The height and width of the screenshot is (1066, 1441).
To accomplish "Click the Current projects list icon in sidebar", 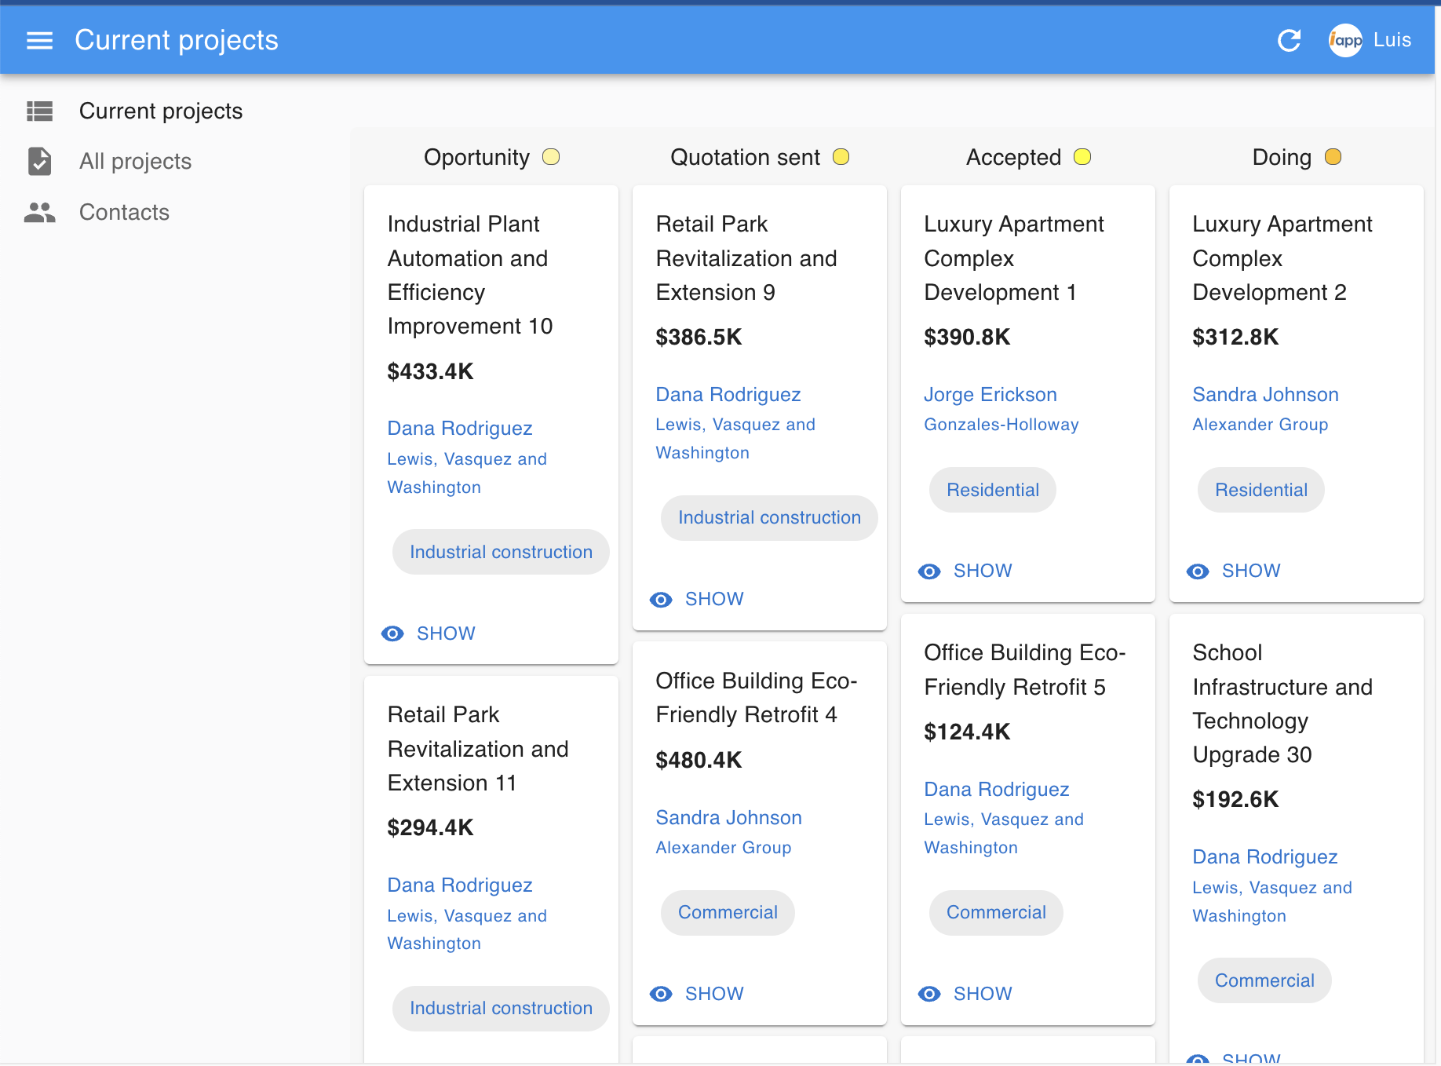I will [x=39, y=111].
